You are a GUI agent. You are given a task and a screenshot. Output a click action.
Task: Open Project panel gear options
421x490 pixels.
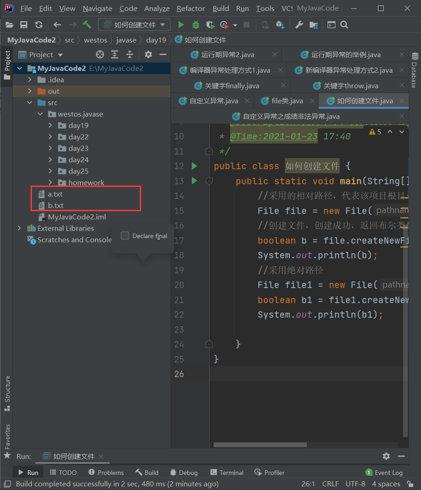pyautogui.click(x=148, y=55)
